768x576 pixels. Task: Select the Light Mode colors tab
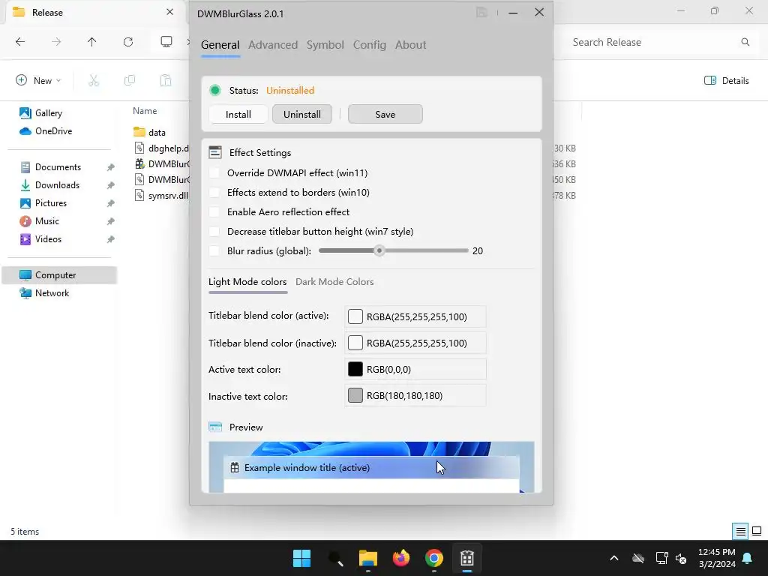click(247, 282)
